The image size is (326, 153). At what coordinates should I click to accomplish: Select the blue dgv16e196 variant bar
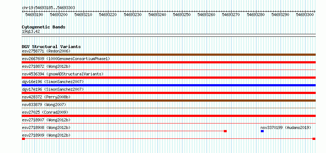[x=168, y=85]
